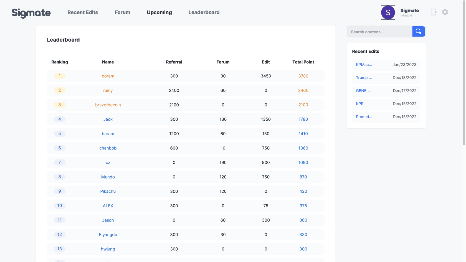Select the Upcoming tab
This screenshot has height=262, width=466.
[159, 12]
